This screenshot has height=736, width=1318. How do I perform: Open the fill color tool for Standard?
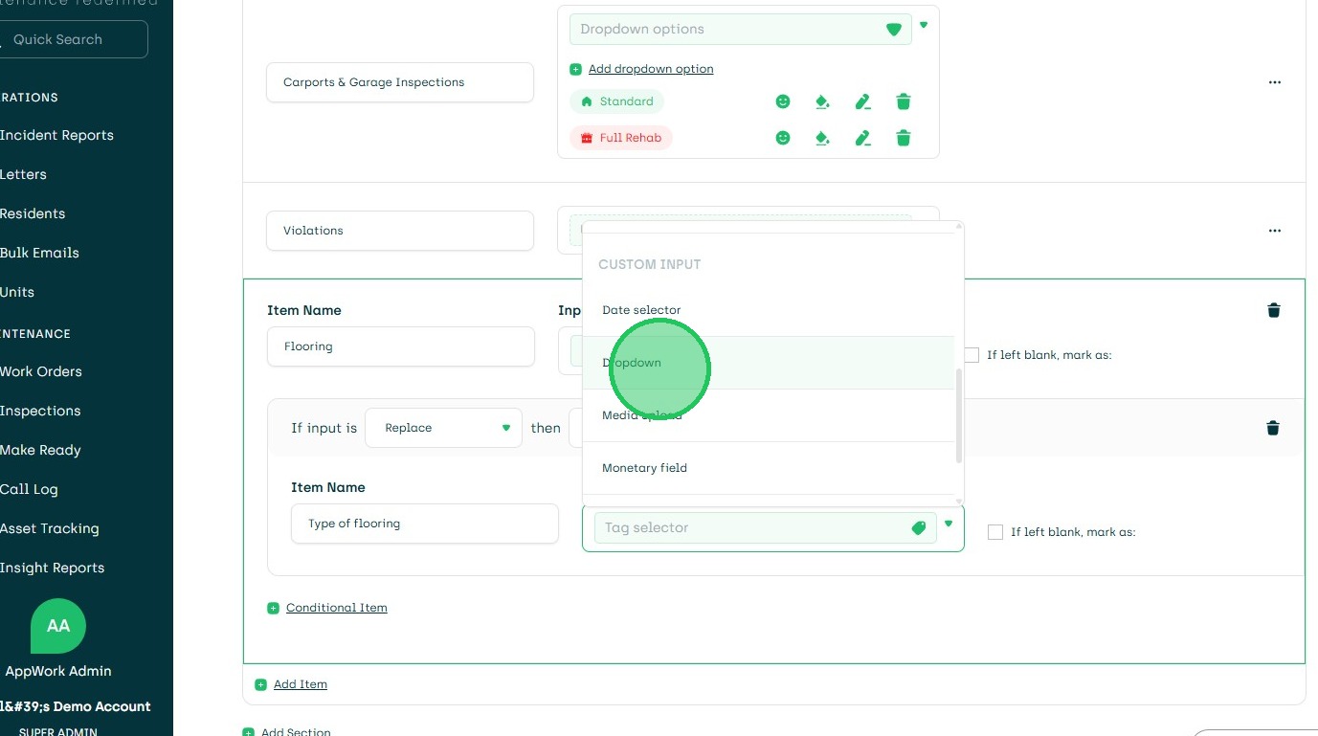coord(822,101)
